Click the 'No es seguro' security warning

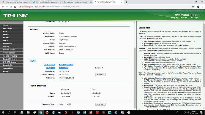click(x=26, y=7)
